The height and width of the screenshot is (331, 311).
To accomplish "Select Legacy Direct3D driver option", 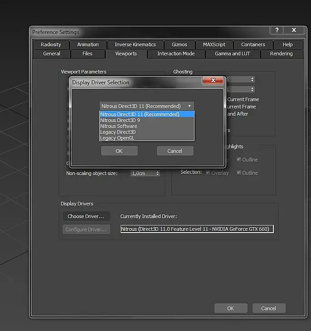I will [147, 132].
